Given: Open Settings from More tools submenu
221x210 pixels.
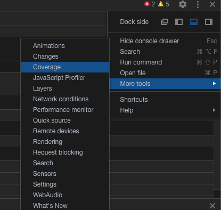Looking at the screenshot, I should coord(65,184).
